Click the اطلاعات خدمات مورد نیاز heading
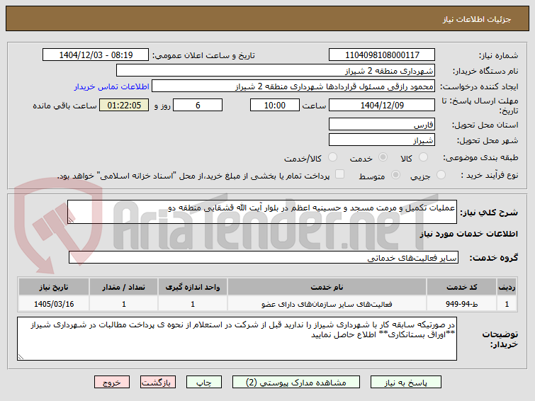Screen dimensions: 535x401 468,234
